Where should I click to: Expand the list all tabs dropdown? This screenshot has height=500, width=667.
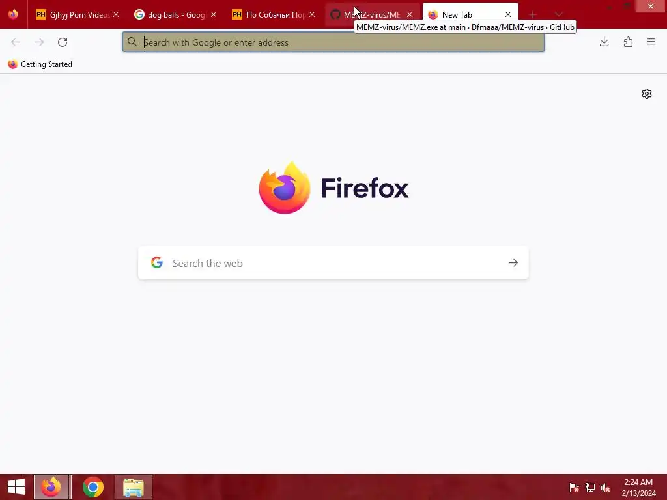[558, 15]
